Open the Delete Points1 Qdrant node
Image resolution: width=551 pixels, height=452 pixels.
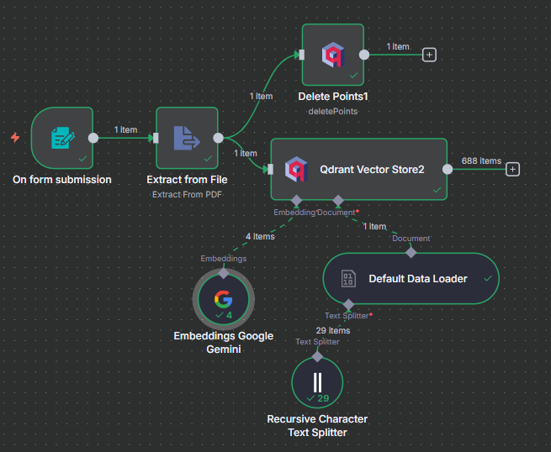(332, 55)
